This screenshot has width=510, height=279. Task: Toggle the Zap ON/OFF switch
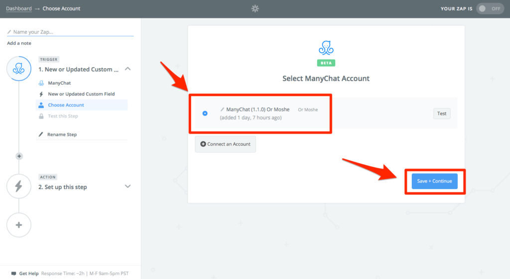(x=490, y=9)
